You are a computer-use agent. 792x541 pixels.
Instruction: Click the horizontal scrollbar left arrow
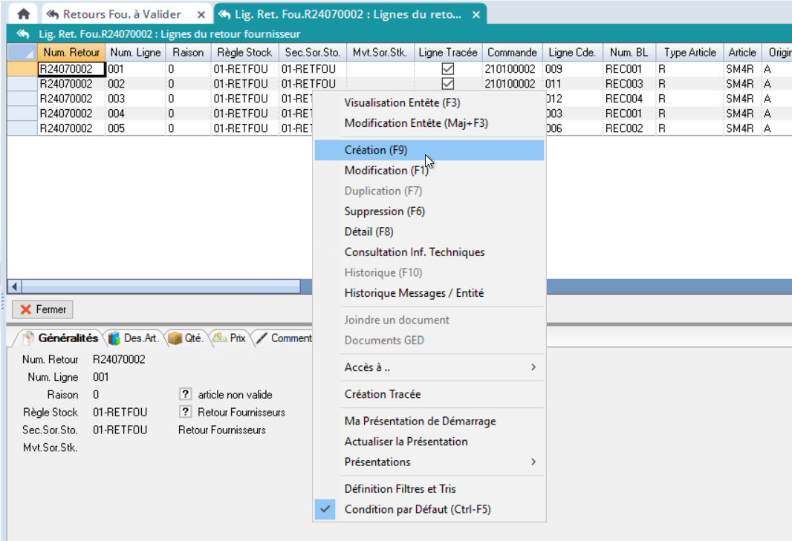pos(13,286)
